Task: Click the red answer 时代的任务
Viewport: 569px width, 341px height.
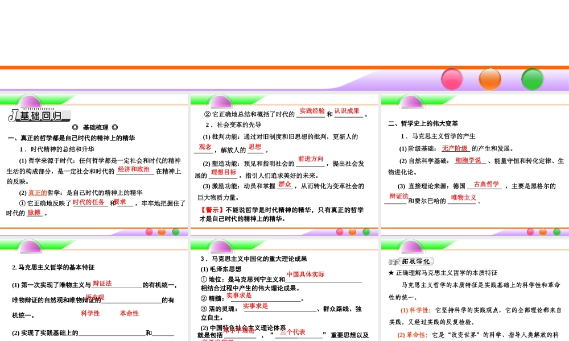Action: click(x=89, y=202)
